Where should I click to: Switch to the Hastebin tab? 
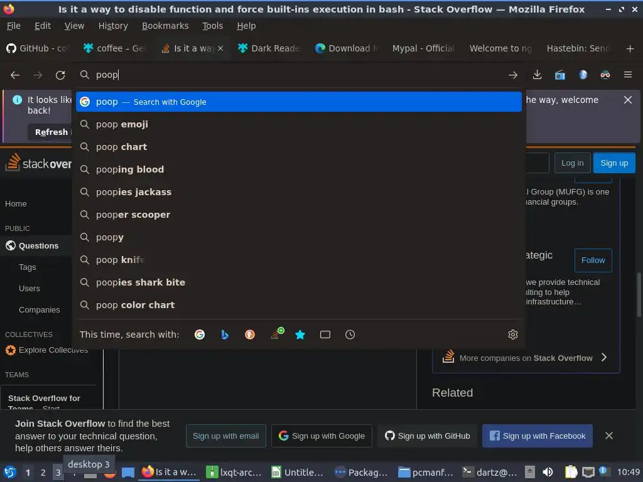(x=578, y=48)
